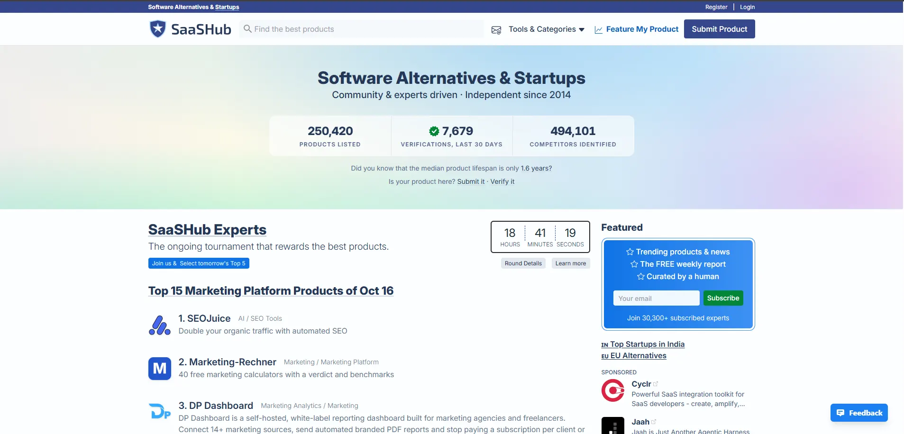This screenshot has width=904, height=434.
Task: Click the Submit it link
Action: pyautogui.click(x=471, y=181)
